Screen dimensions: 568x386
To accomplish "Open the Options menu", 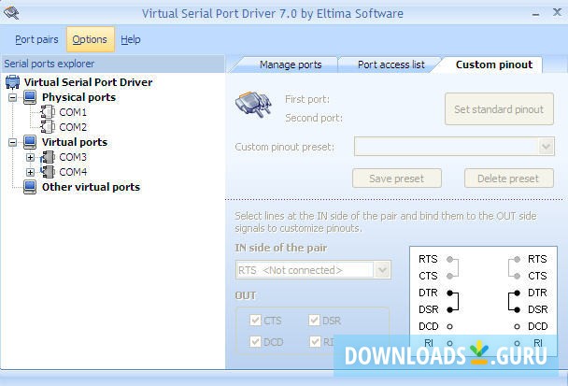I will (x=90, y=39).
